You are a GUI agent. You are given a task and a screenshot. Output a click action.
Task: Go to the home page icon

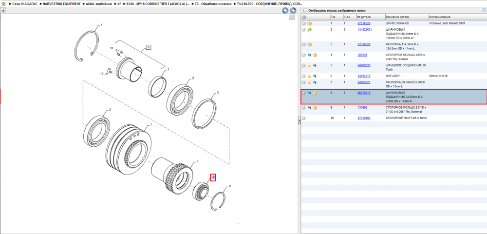[x=4, y=4]
